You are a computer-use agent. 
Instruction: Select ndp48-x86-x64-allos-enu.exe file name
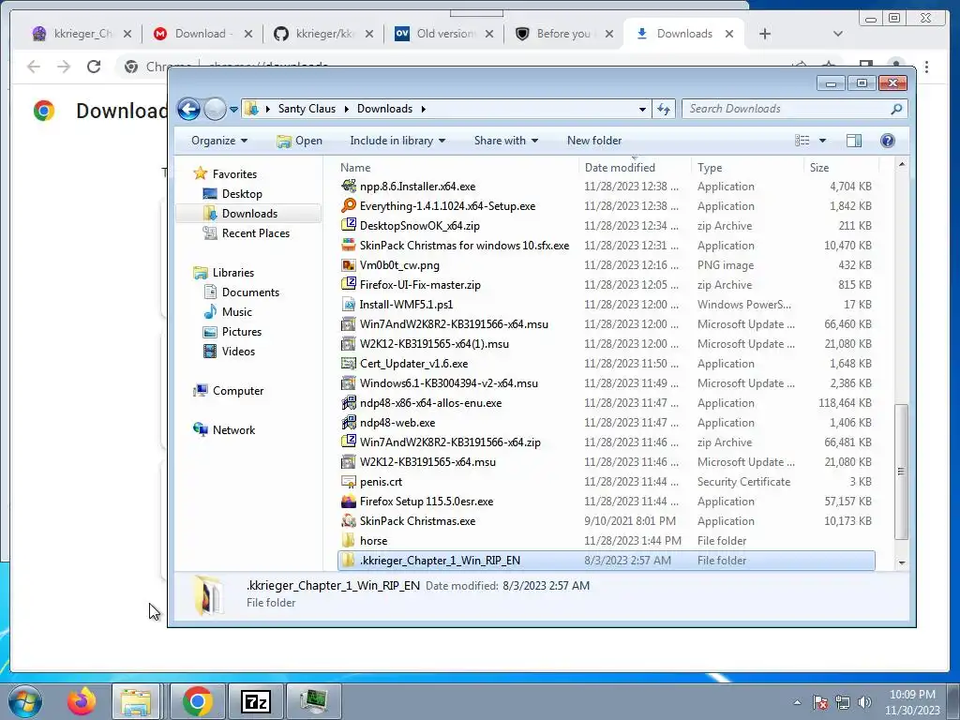pos(430,403)
